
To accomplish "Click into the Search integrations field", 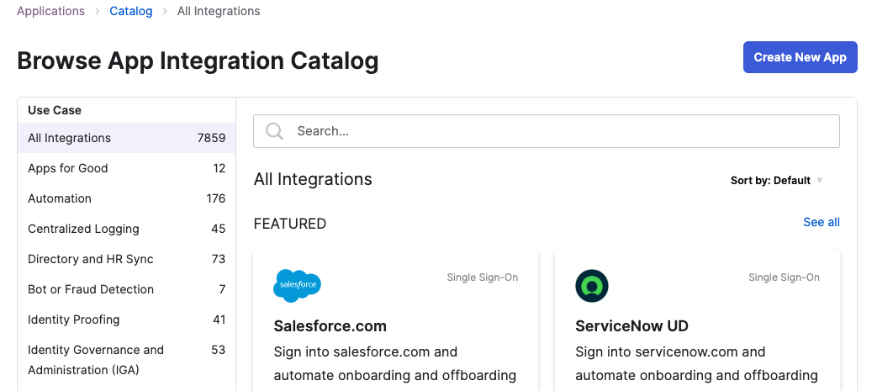I will click(x=547, y=131).
